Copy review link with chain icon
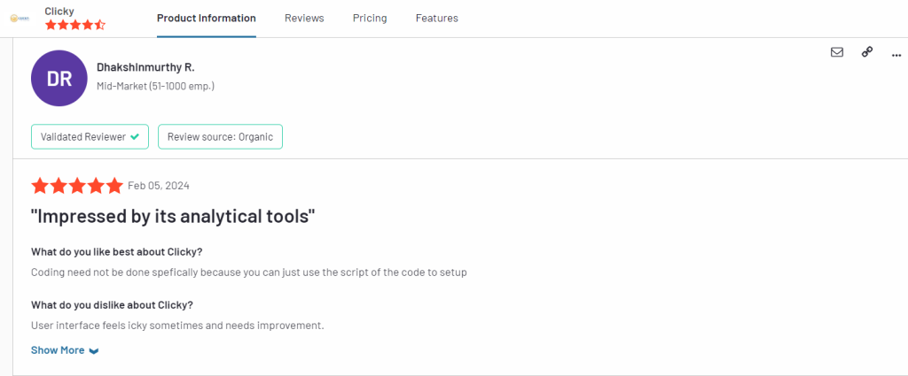 point(867,52)
